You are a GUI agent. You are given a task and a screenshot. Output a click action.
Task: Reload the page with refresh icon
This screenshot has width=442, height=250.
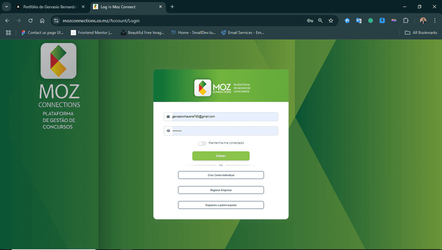(x=30, y=21)
